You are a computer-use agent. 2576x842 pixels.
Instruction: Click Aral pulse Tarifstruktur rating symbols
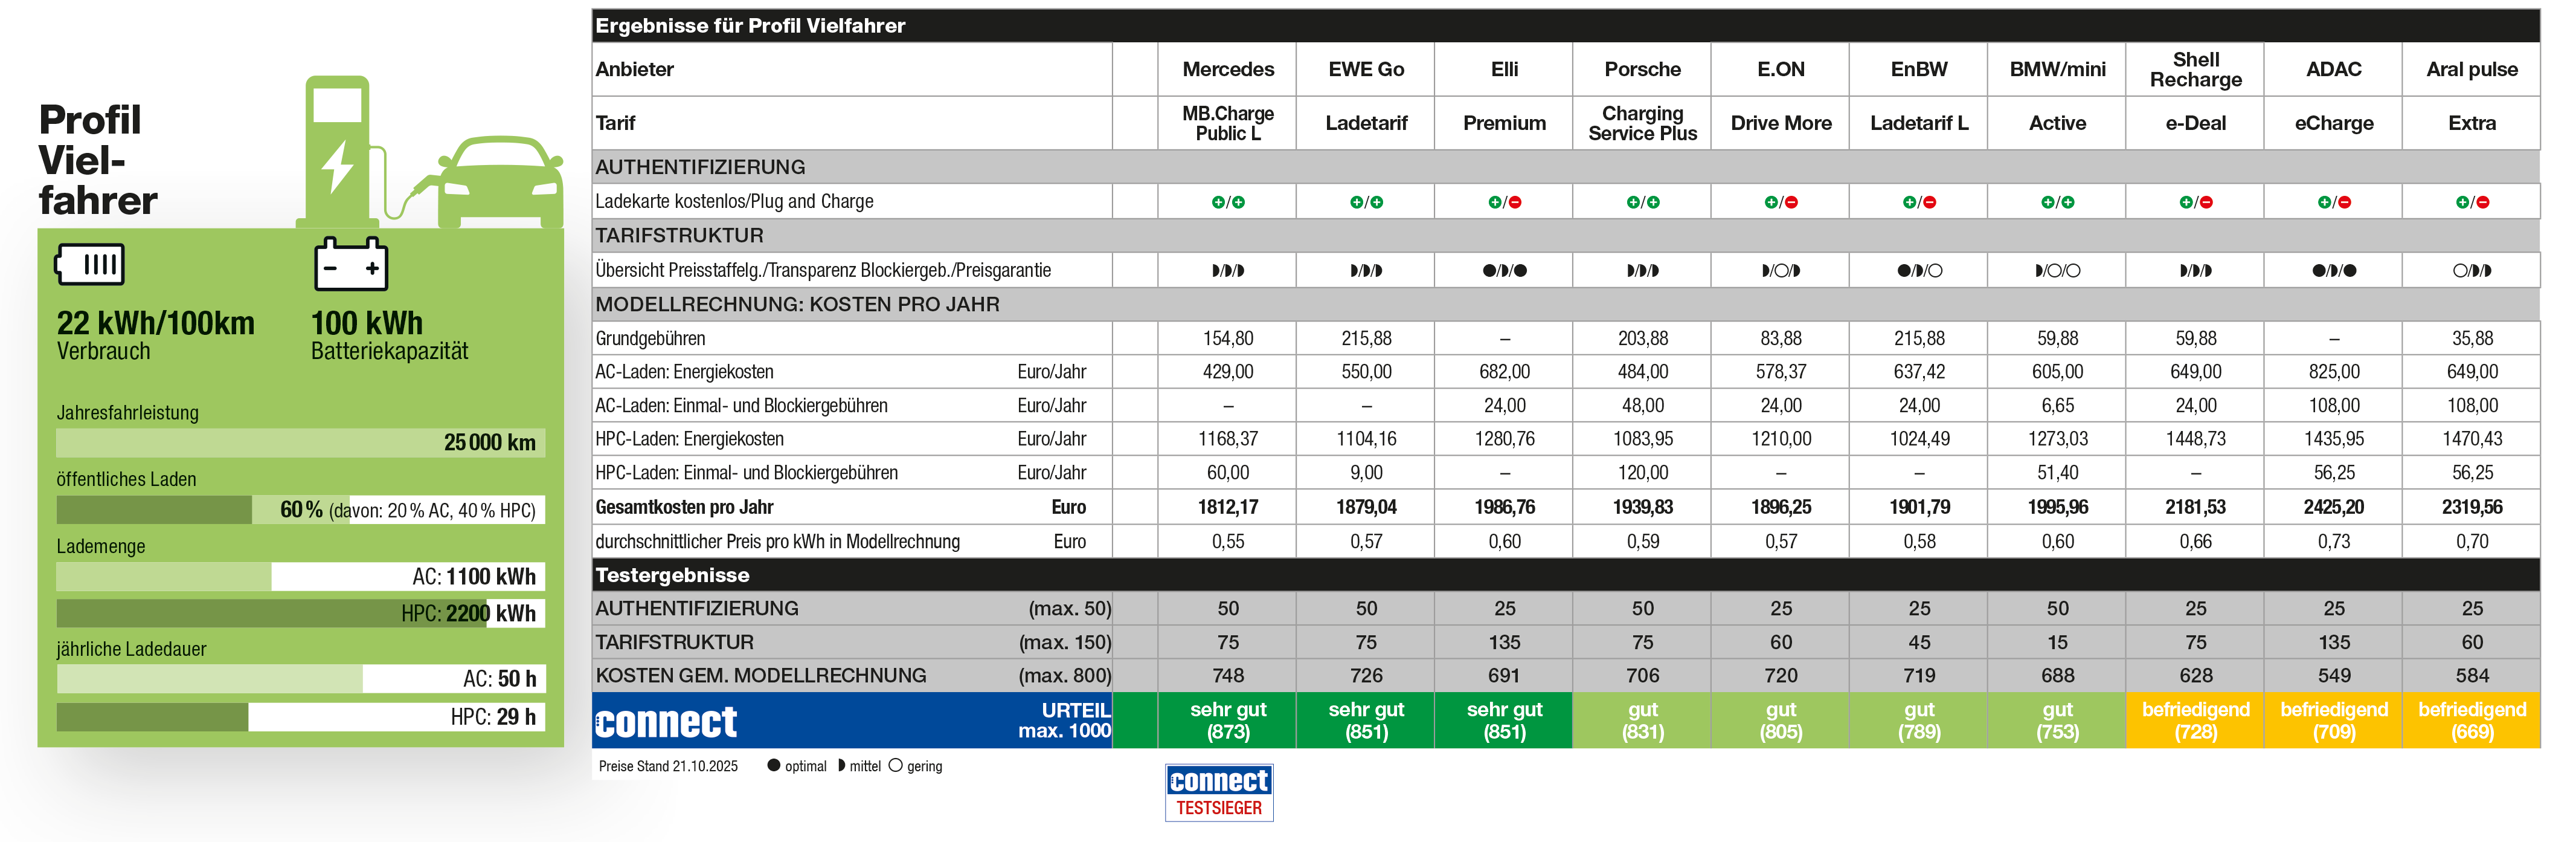click(2471, 270)
